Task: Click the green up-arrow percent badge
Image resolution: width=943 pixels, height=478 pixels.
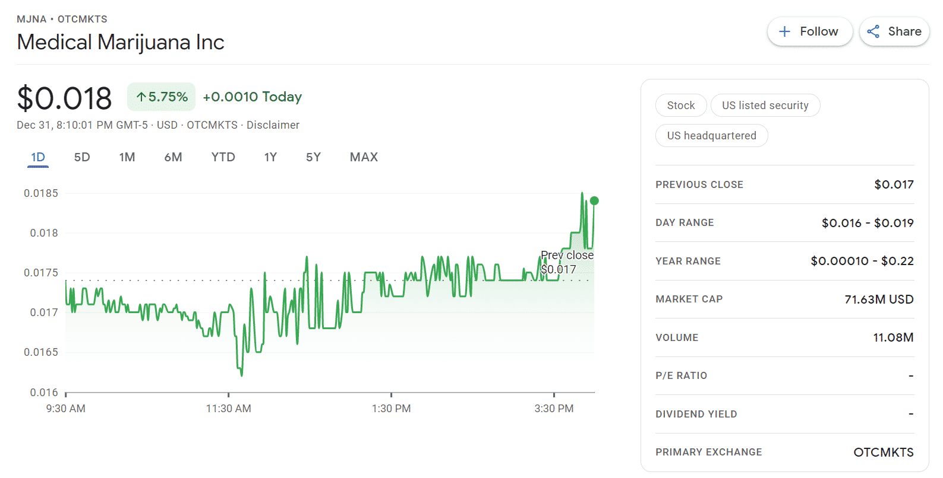Action: pos(161,97)
